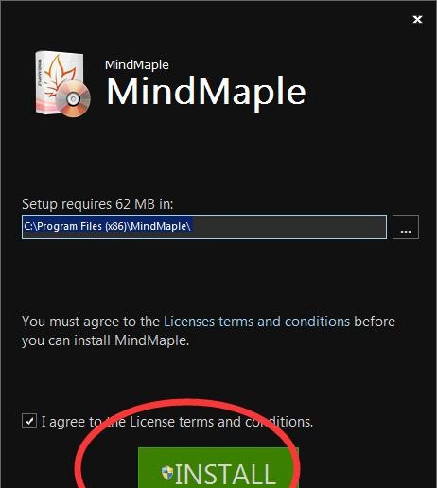Click the 'Setup requires 62 MB in:' label
The width and height of the screenshot is (437, 488).
tap(97, 204)
